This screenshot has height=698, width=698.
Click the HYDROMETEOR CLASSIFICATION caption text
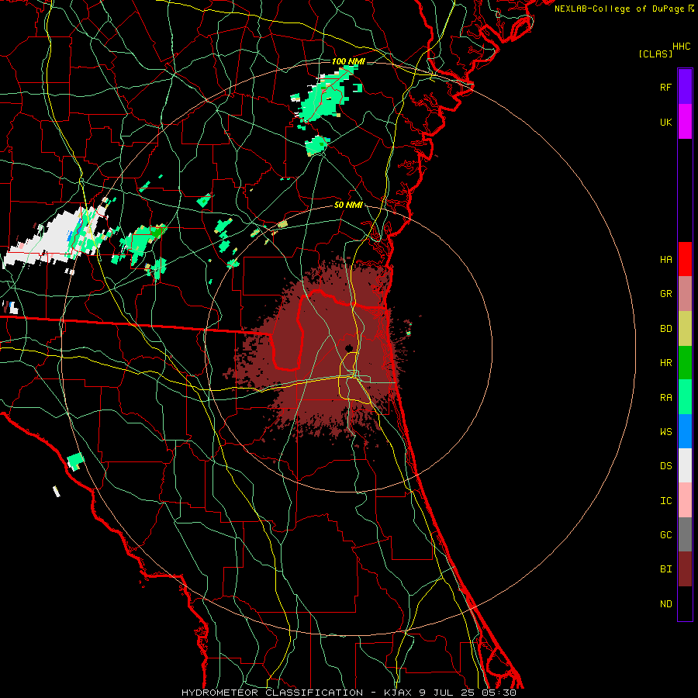point(272,693)
